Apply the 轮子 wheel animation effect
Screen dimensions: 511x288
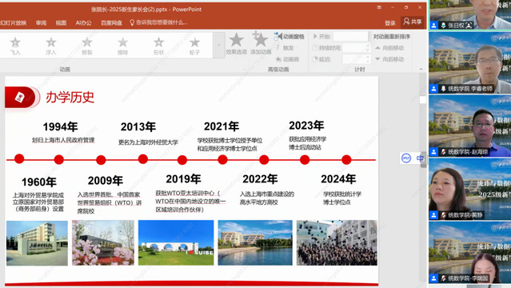(194, 46)
